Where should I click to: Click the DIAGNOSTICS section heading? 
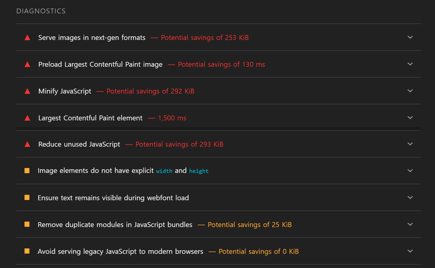click(x=41, y=11)
